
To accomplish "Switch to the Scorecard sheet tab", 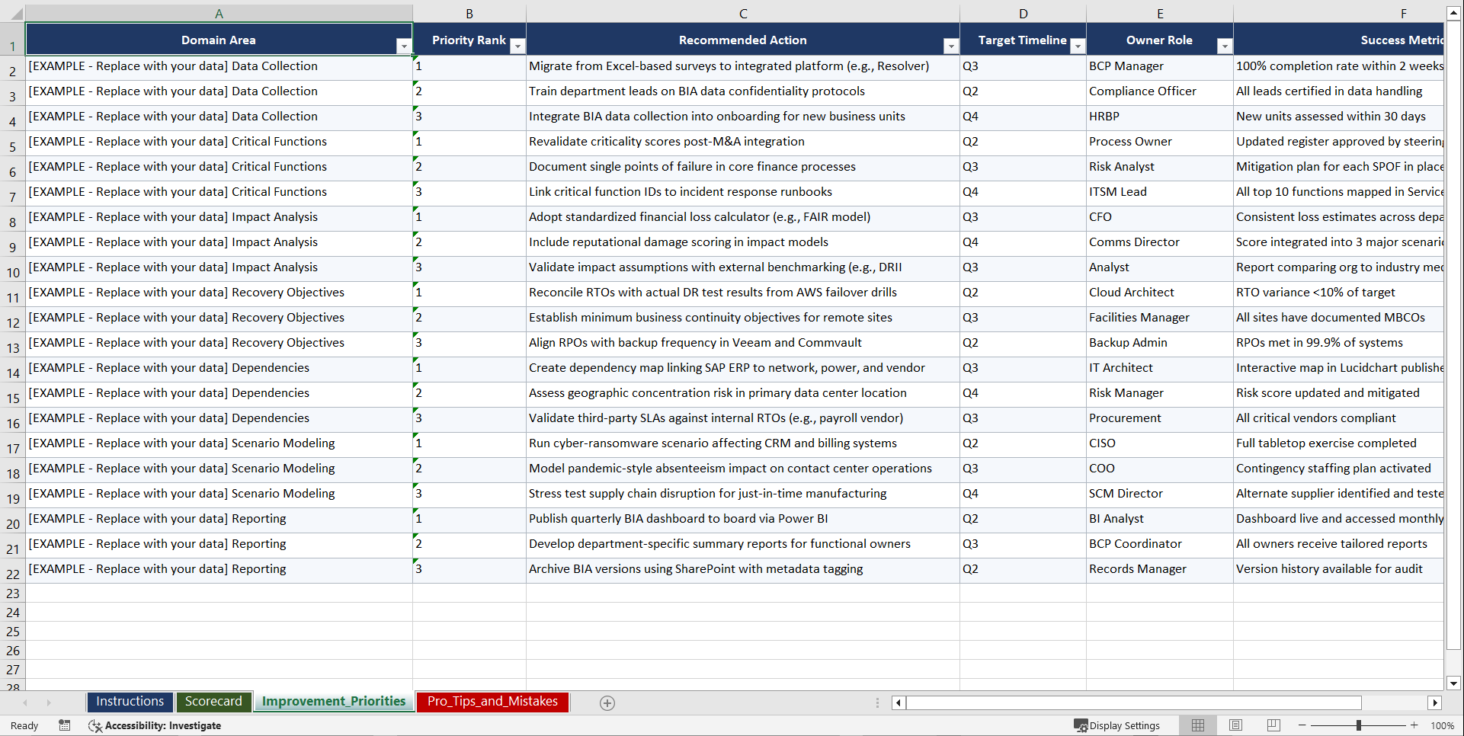I will (213, 702).
